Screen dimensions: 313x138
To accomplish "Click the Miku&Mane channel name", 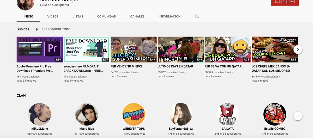I will pyautogui.click(x=40, y=129).
